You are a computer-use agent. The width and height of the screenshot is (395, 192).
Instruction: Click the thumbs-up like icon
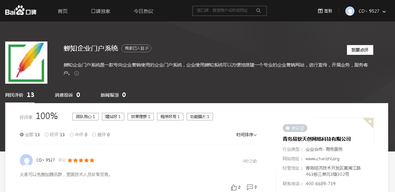point(234,187)
